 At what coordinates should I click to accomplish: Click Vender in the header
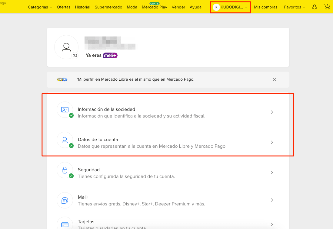point(178,7)
